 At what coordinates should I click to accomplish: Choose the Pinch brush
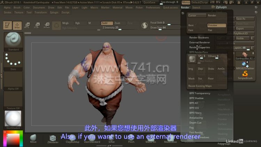point(131,139)
